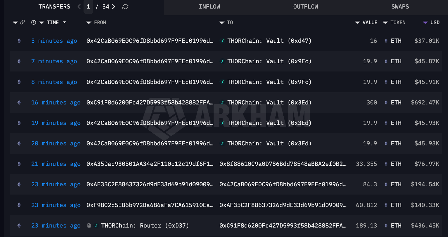Expand the TIME sort dropdown arrow
The height and width of the screenshot is (237, 448).
pyautogui.click(x=64, y=22)
